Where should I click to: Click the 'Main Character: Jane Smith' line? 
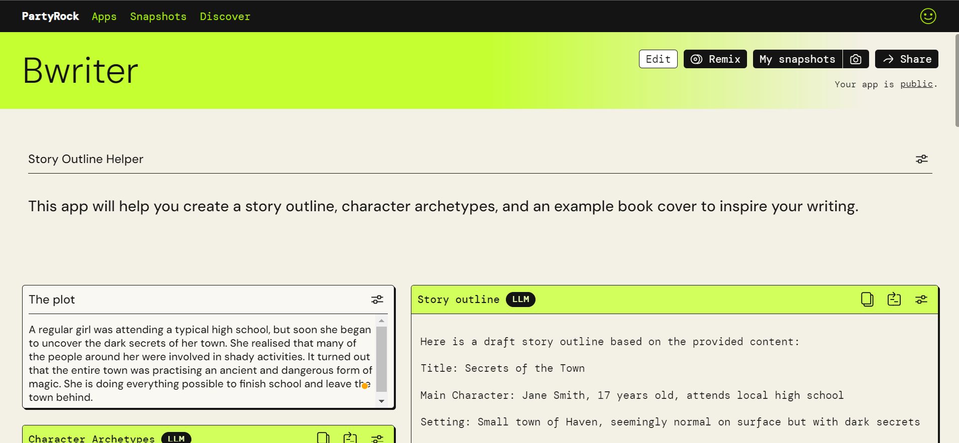pyautogui.click(x=632, y=395)
